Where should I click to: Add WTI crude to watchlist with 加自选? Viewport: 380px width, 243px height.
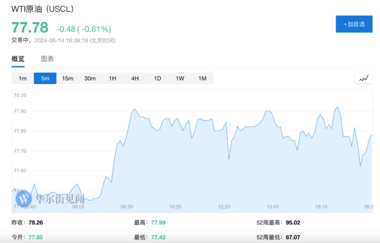coord(354,24)
